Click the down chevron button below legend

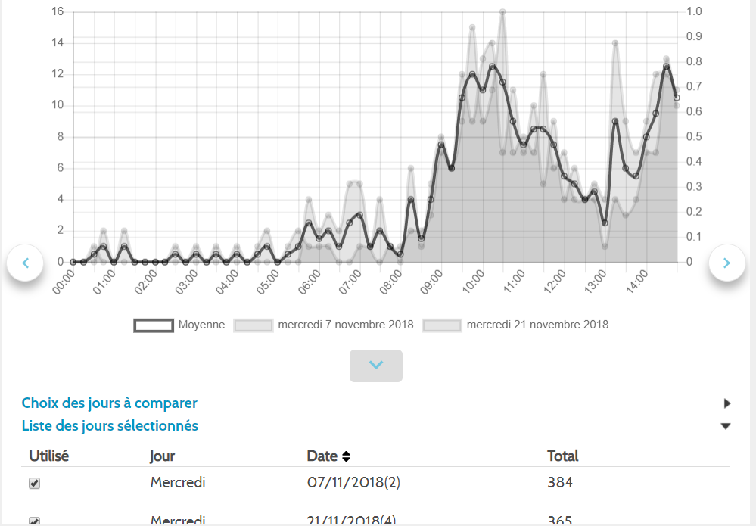(x=376, y=366)
